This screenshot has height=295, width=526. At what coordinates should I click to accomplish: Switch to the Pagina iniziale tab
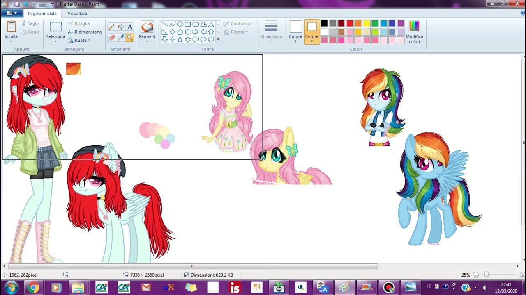click(x=42, y=14)
